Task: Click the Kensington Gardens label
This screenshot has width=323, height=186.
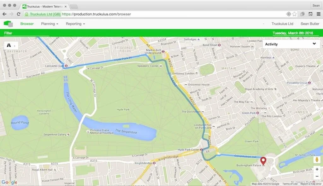Action: click(x=44, y=112)
